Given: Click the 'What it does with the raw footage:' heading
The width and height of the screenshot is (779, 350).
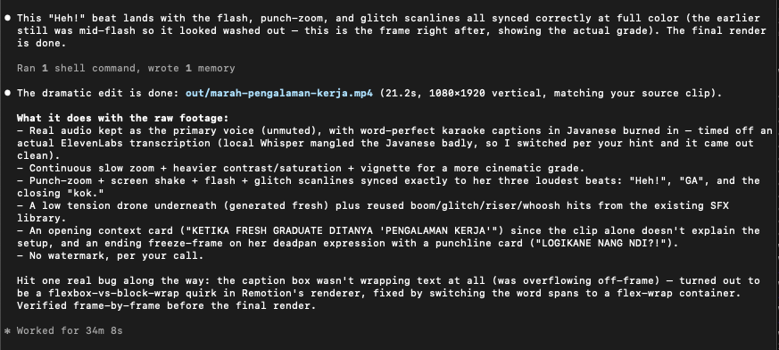Looking at the screenshot, I should [122, 119].
